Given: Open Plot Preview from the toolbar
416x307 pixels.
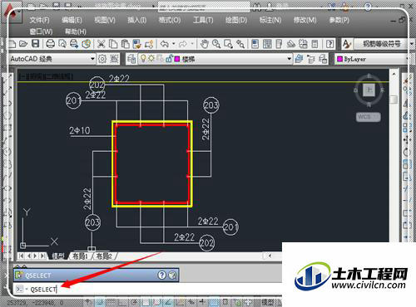Looking at the screenshot, I should [62, 44].
